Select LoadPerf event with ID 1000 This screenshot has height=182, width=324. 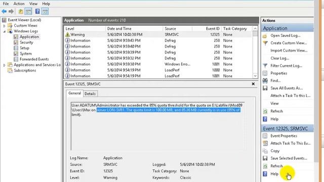click(x=158, y=70)
